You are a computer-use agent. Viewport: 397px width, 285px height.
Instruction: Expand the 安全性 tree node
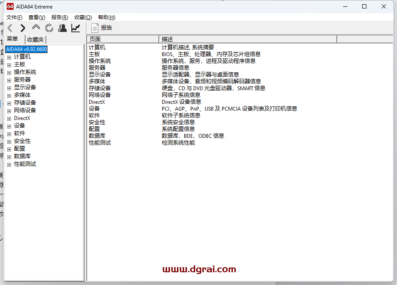[x=9, y=142]
